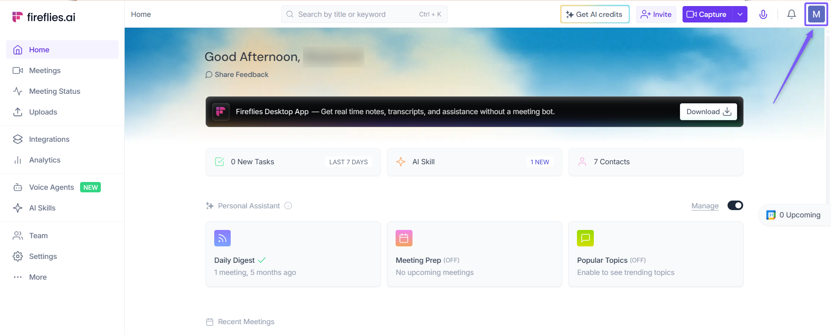Click the Capture button

(x=707, y=14)
